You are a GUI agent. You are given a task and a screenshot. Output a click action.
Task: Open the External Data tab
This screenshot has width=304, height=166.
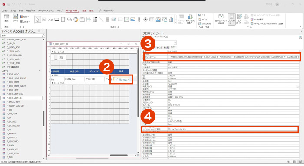tap(31, 11)
